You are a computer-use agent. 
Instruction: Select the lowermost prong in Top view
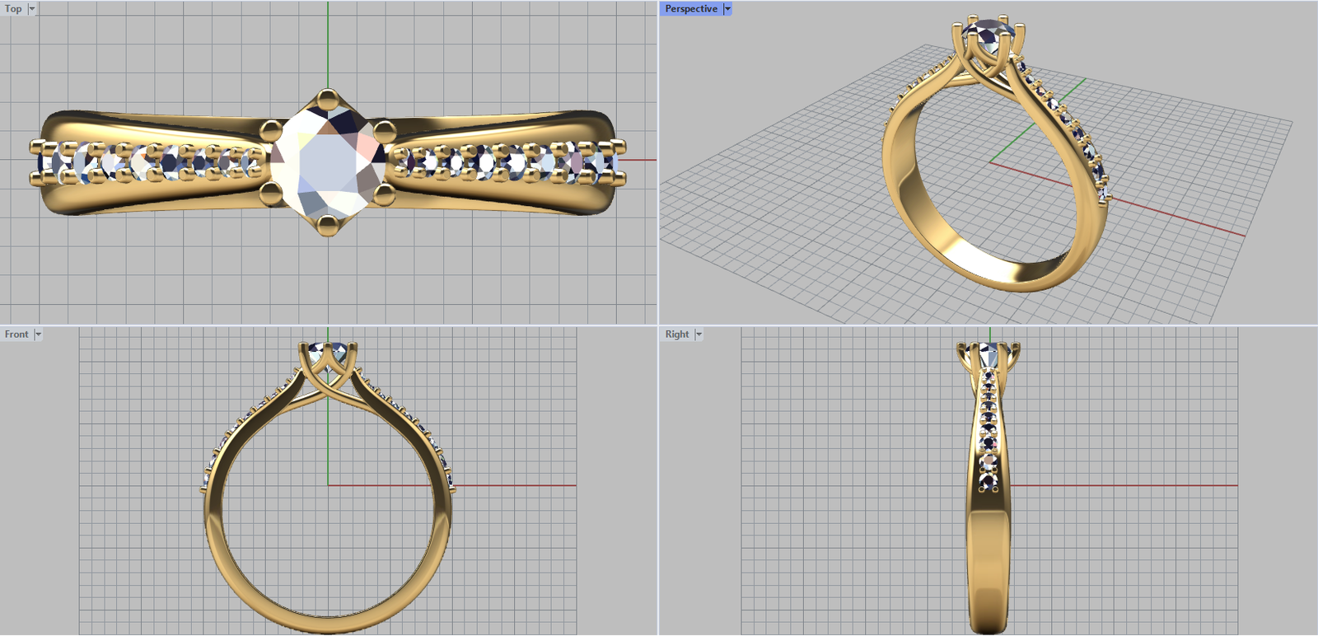(328, 224)
